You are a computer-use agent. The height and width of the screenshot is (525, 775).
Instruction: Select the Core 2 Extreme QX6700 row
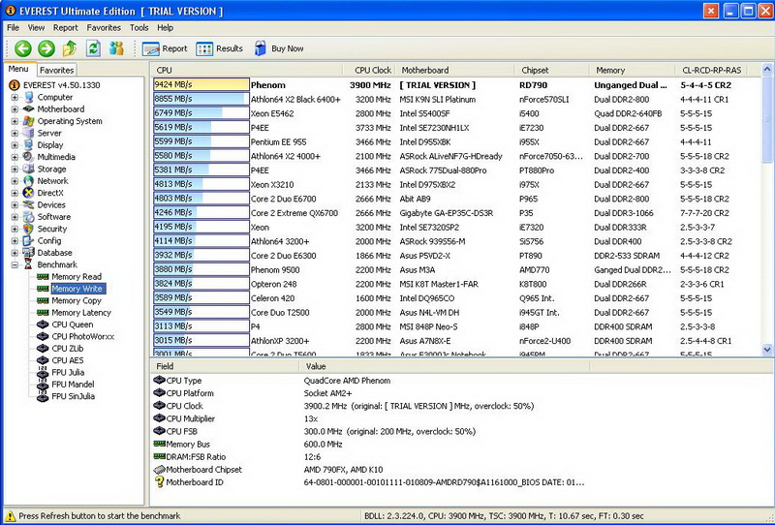tap(454, 213)
